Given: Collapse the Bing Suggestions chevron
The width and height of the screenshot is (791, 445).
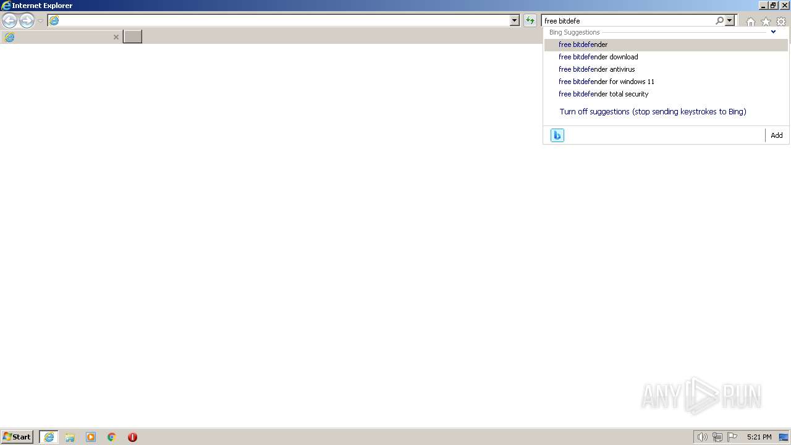Looking at the screenshot, I should [773, 32].
